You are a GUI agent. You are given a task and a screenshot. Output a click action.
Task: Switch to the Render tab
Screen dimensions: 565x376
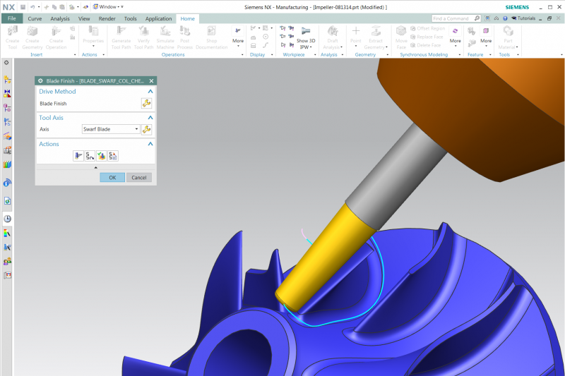click(x=107, y=19)
